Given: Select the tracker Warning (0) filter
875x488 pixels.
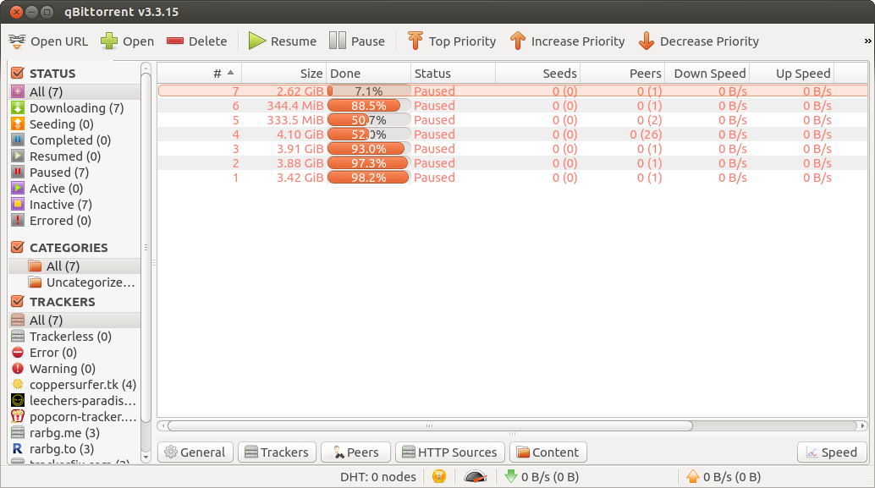Looking at the screenshot, I should click(x=74, y=369).
